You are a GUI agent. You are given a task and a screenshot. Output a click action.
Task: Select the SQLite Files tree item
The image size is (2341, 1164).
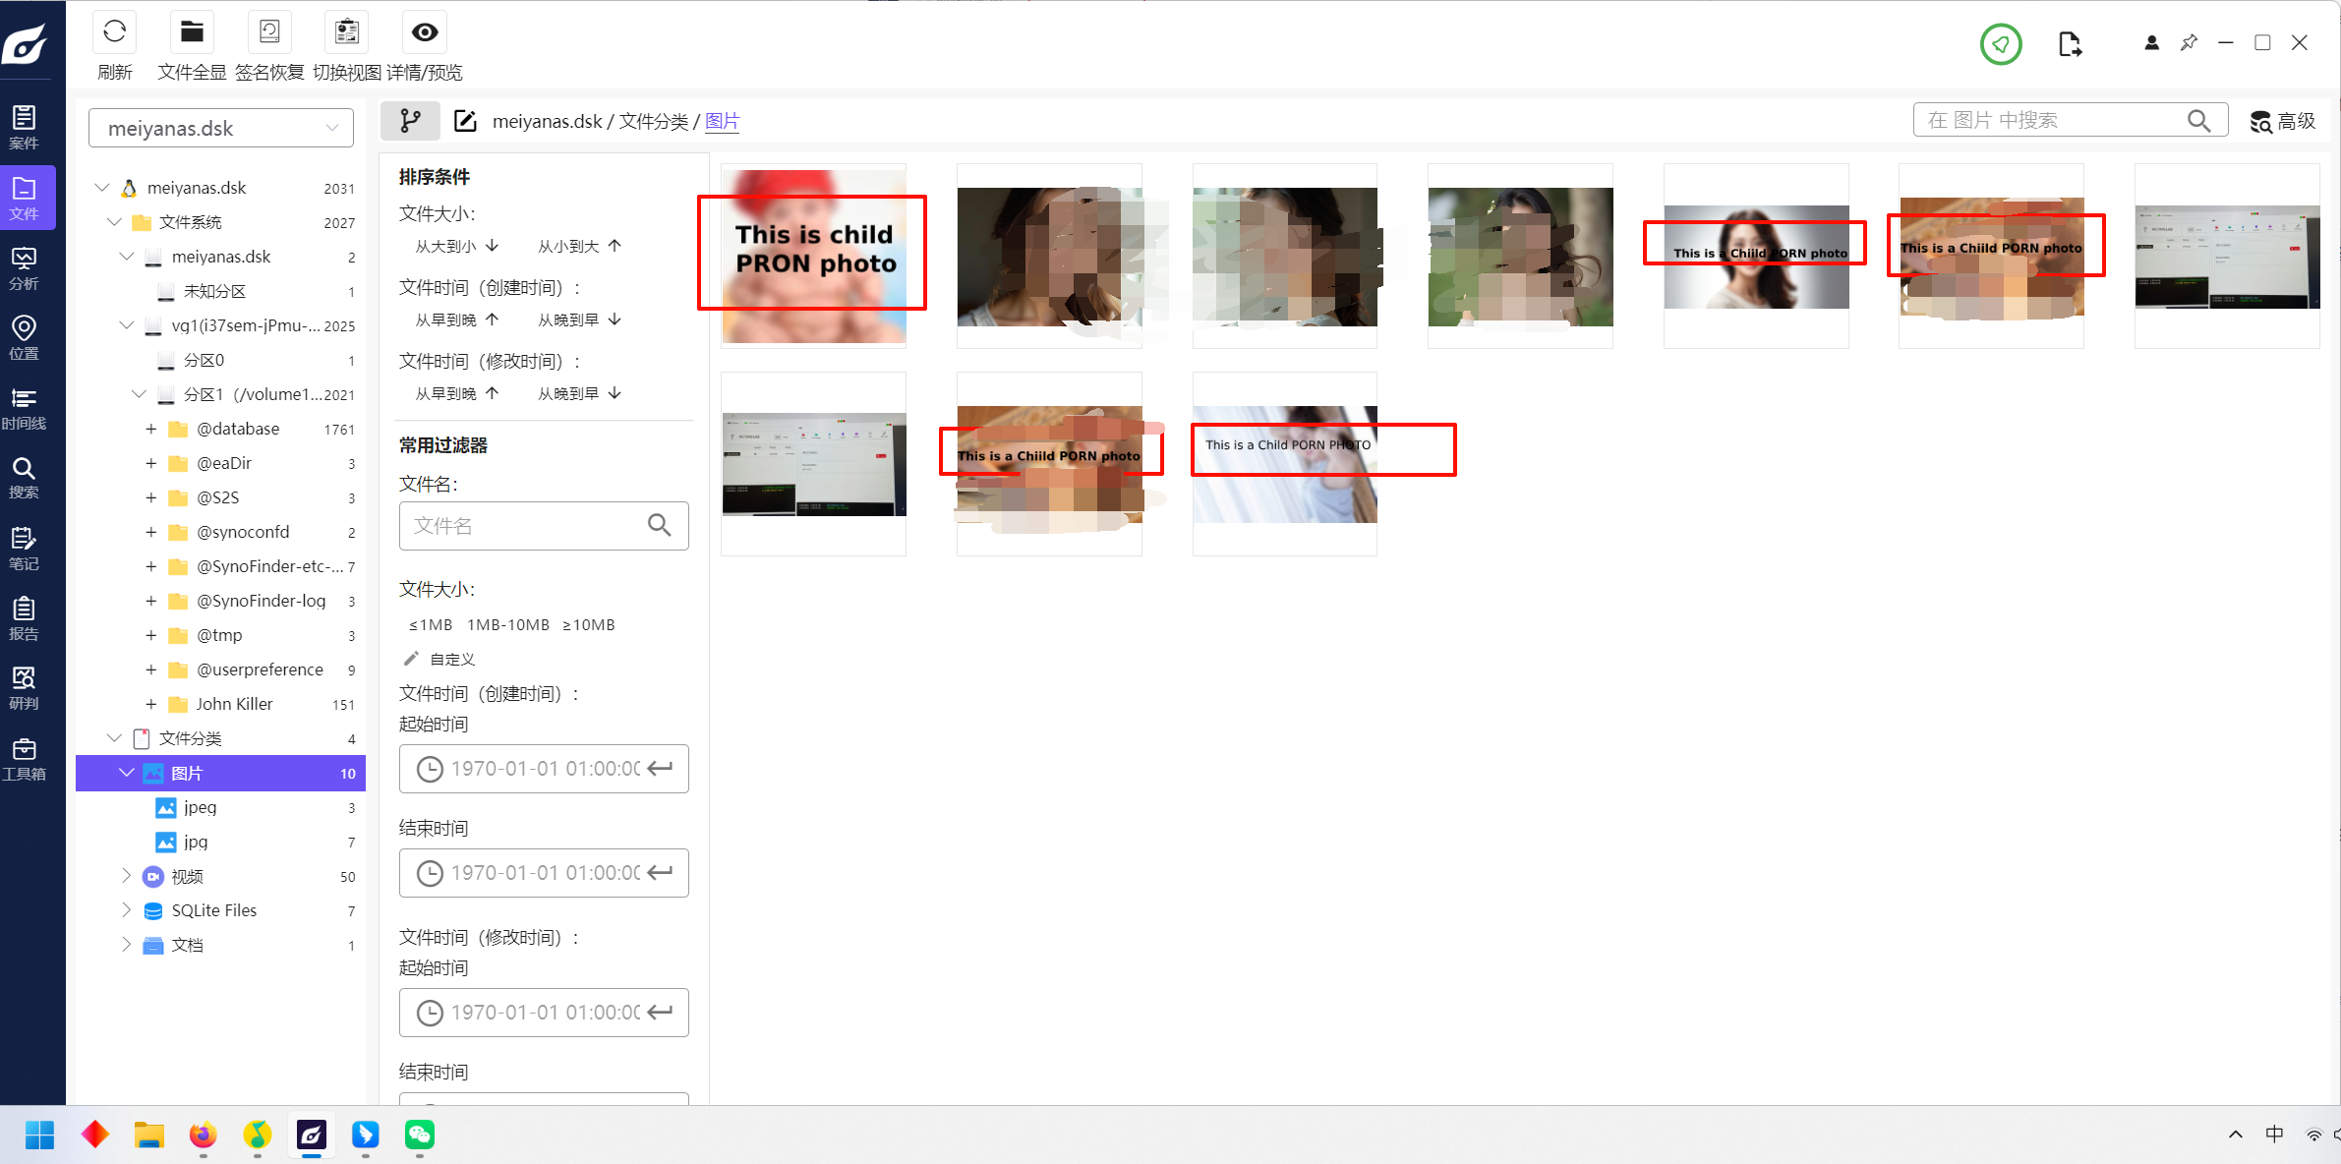coord(213,910)
